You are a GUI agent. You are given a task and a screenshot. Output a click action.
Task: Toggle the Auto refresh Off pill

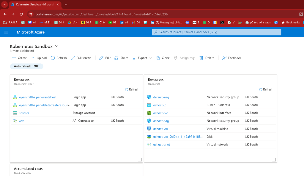(x=26, y=66)
